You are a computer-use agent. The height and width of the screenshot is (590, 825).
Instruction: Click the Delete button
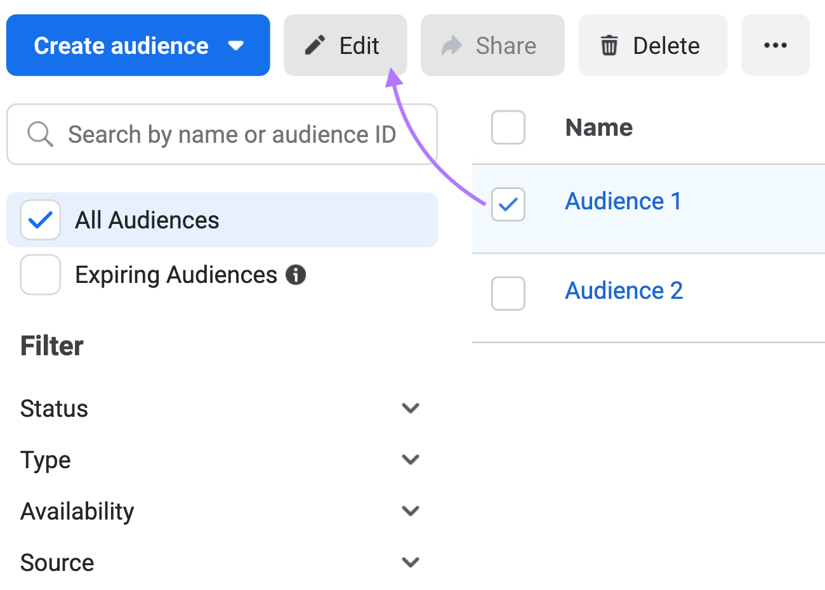652,45
